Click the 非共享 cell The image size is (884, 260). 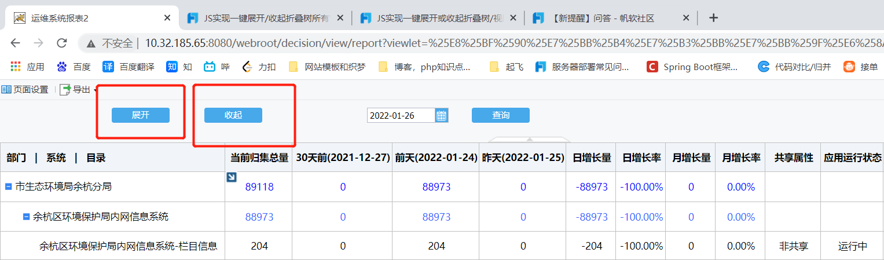click(794, 246)
